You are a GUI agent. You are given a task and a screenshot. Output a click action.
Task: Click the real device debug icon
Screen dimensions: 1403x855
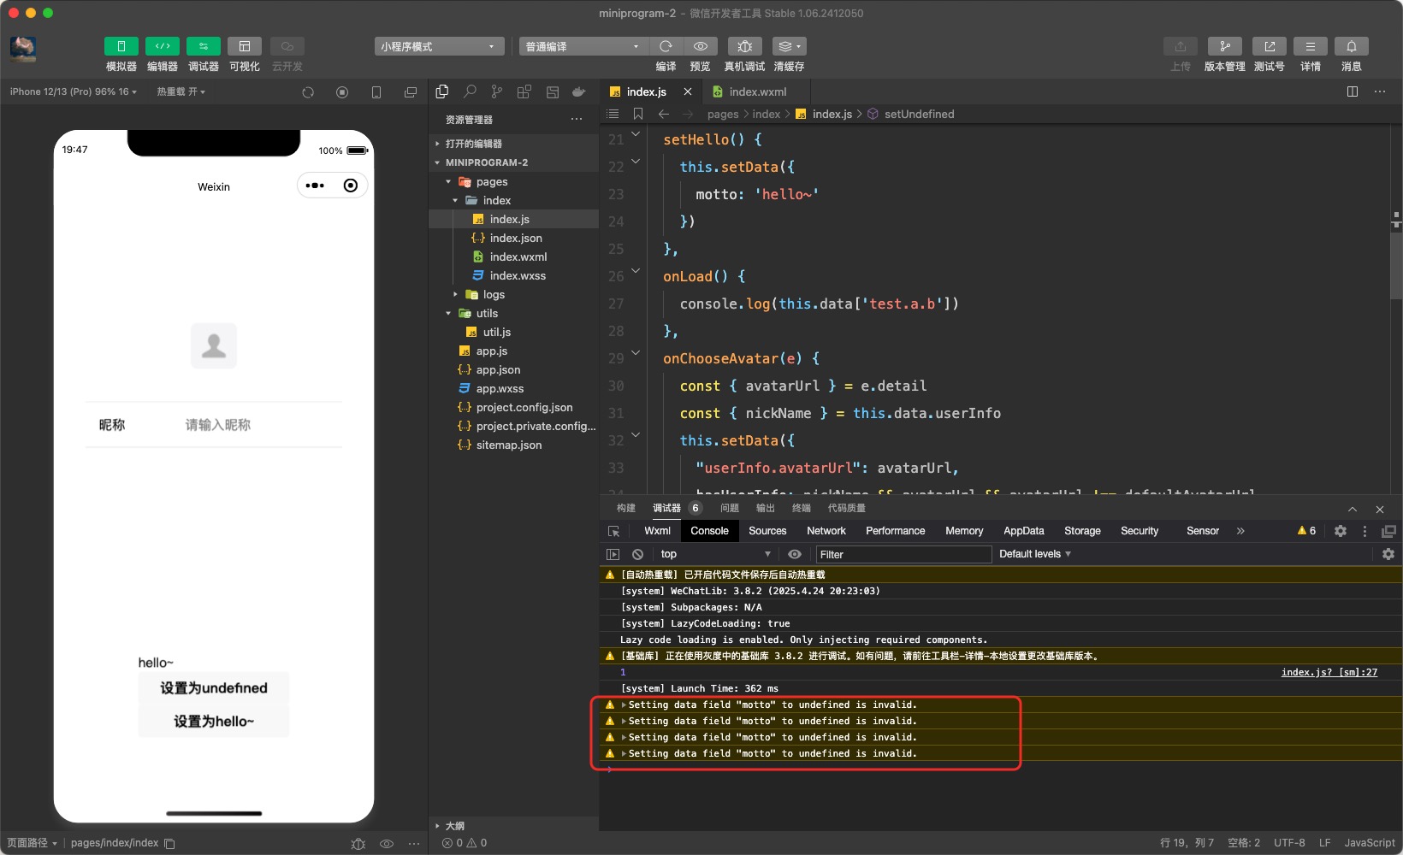744,46
